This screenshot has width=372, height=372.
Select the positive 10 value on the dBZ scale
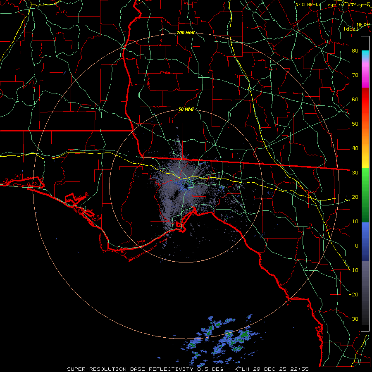(355, 222)
